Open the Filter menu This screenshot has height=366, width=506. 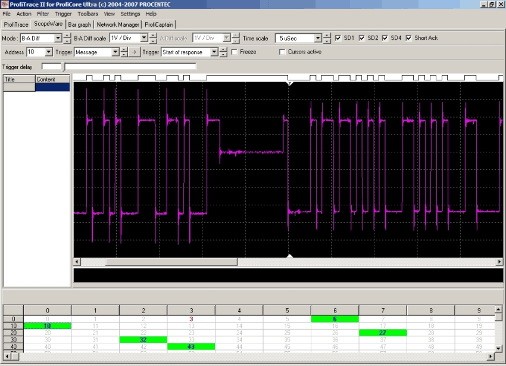pyautogui.click(x=43, y=14)
